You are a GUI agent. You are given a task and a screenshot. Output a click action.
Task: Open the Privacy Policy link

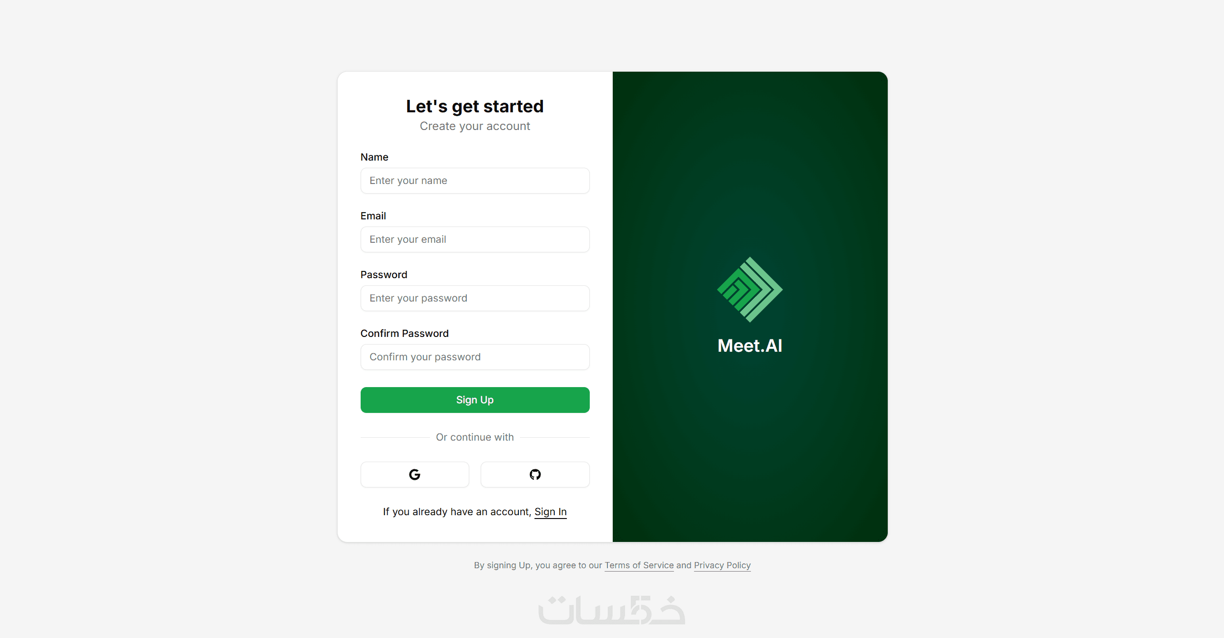click(x=722, y=565)
